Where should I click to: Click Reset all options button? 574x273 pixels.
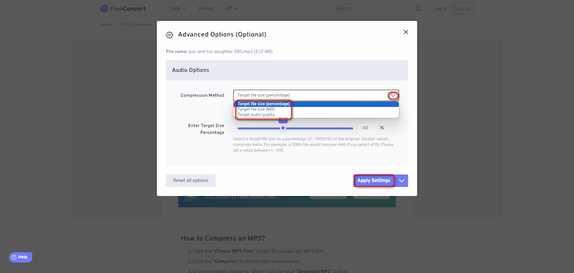pyautogui.click(x=191, y=180)
